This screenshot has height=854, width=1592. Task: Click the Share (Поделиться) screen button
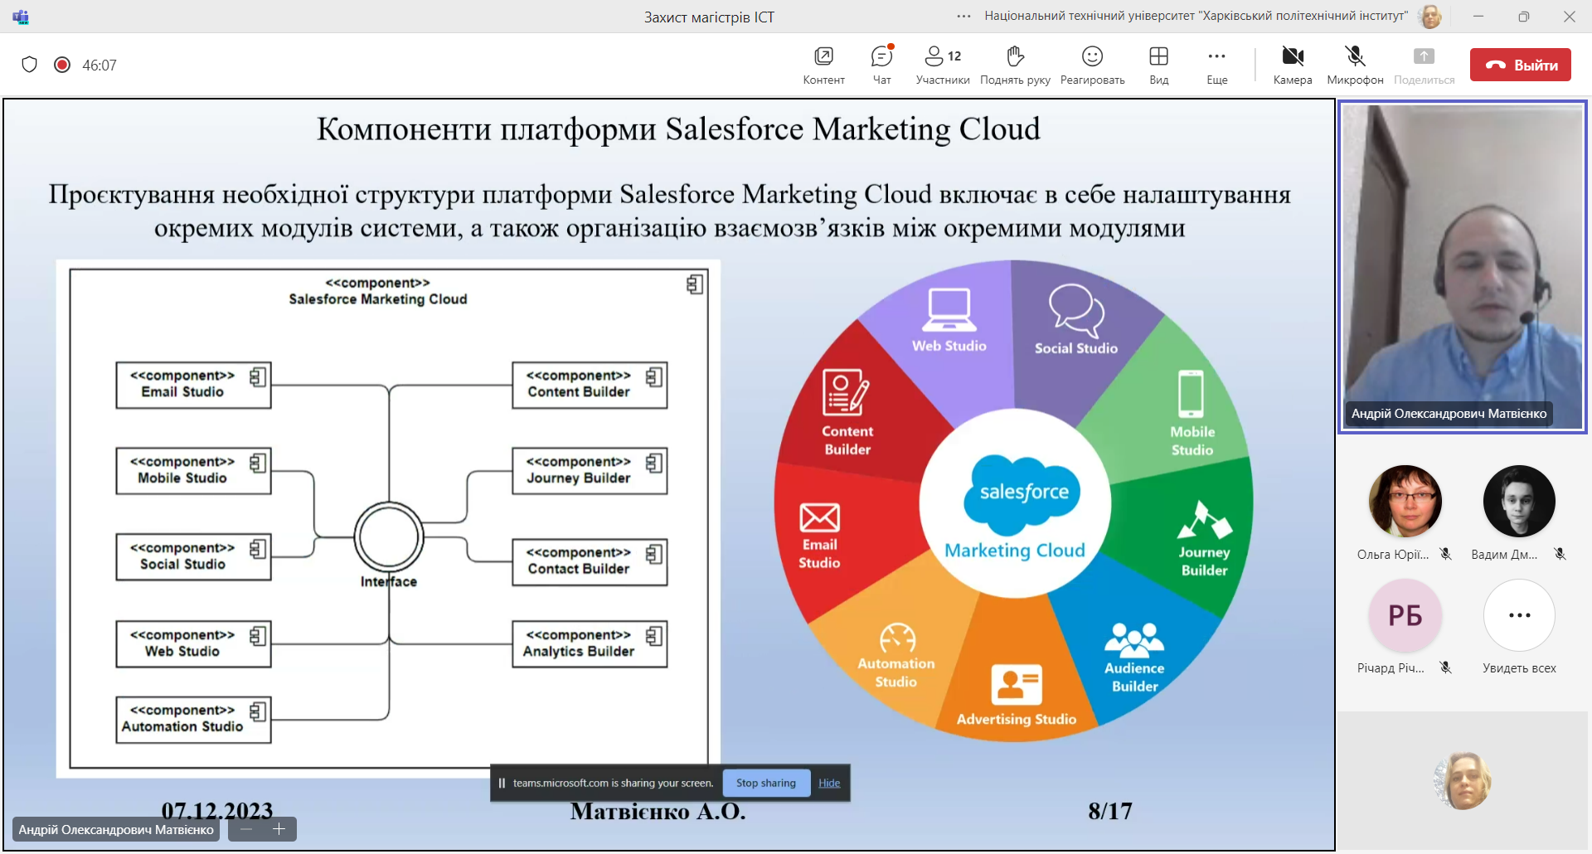(x=1424, y=65)
